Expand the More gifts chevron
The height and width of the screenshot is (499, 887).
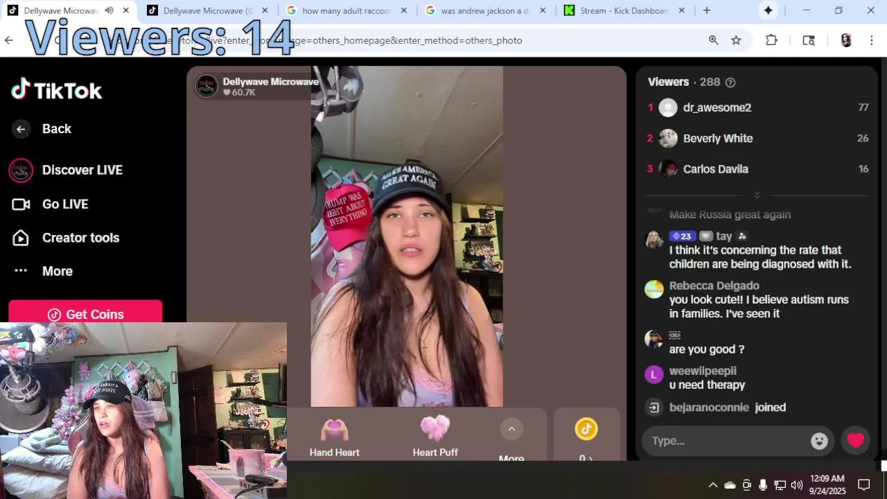[511, 429]
